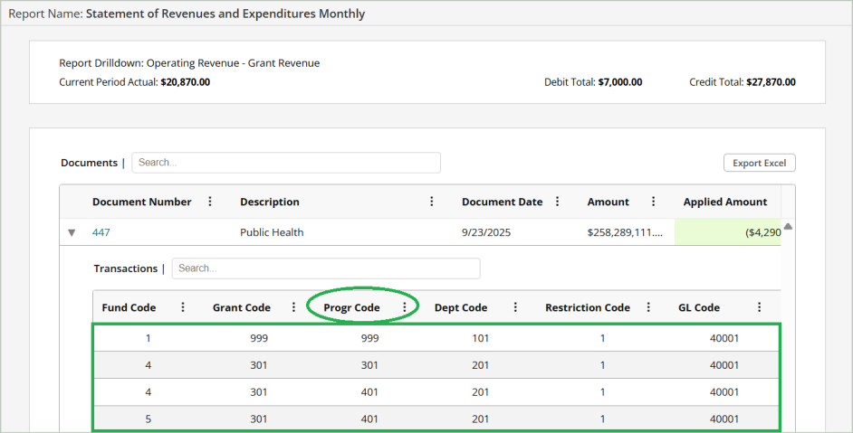853x433 pixels.
Task: Open Document Number column options menu
Action: tap(210, 202)
